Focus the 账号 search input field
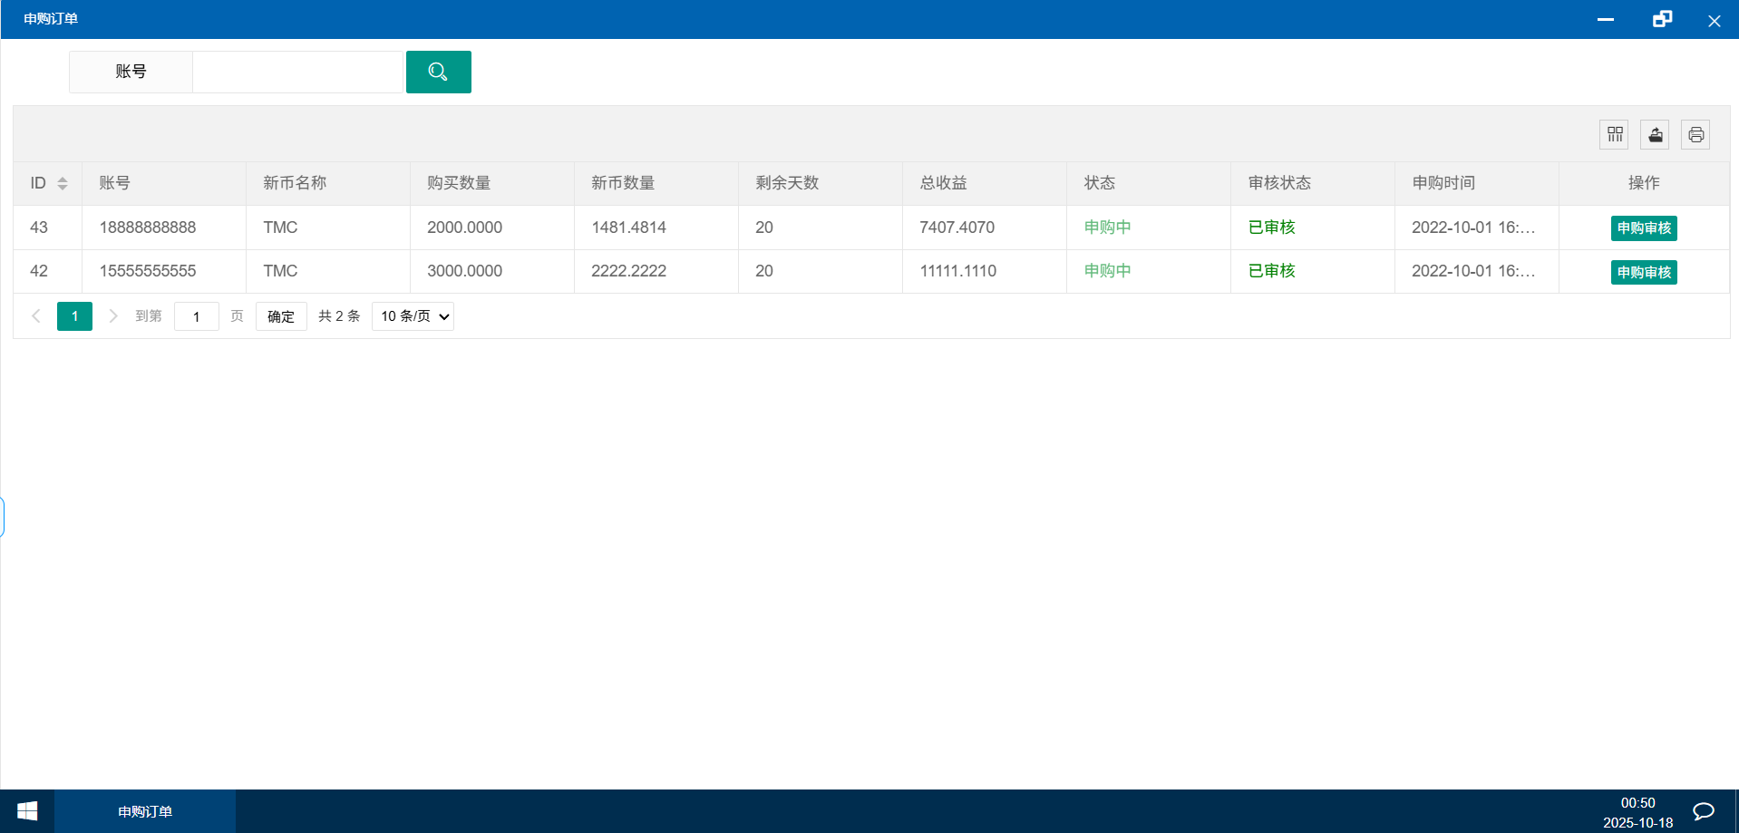Viewport: 1739px width, 833px height. click(297, 72)
